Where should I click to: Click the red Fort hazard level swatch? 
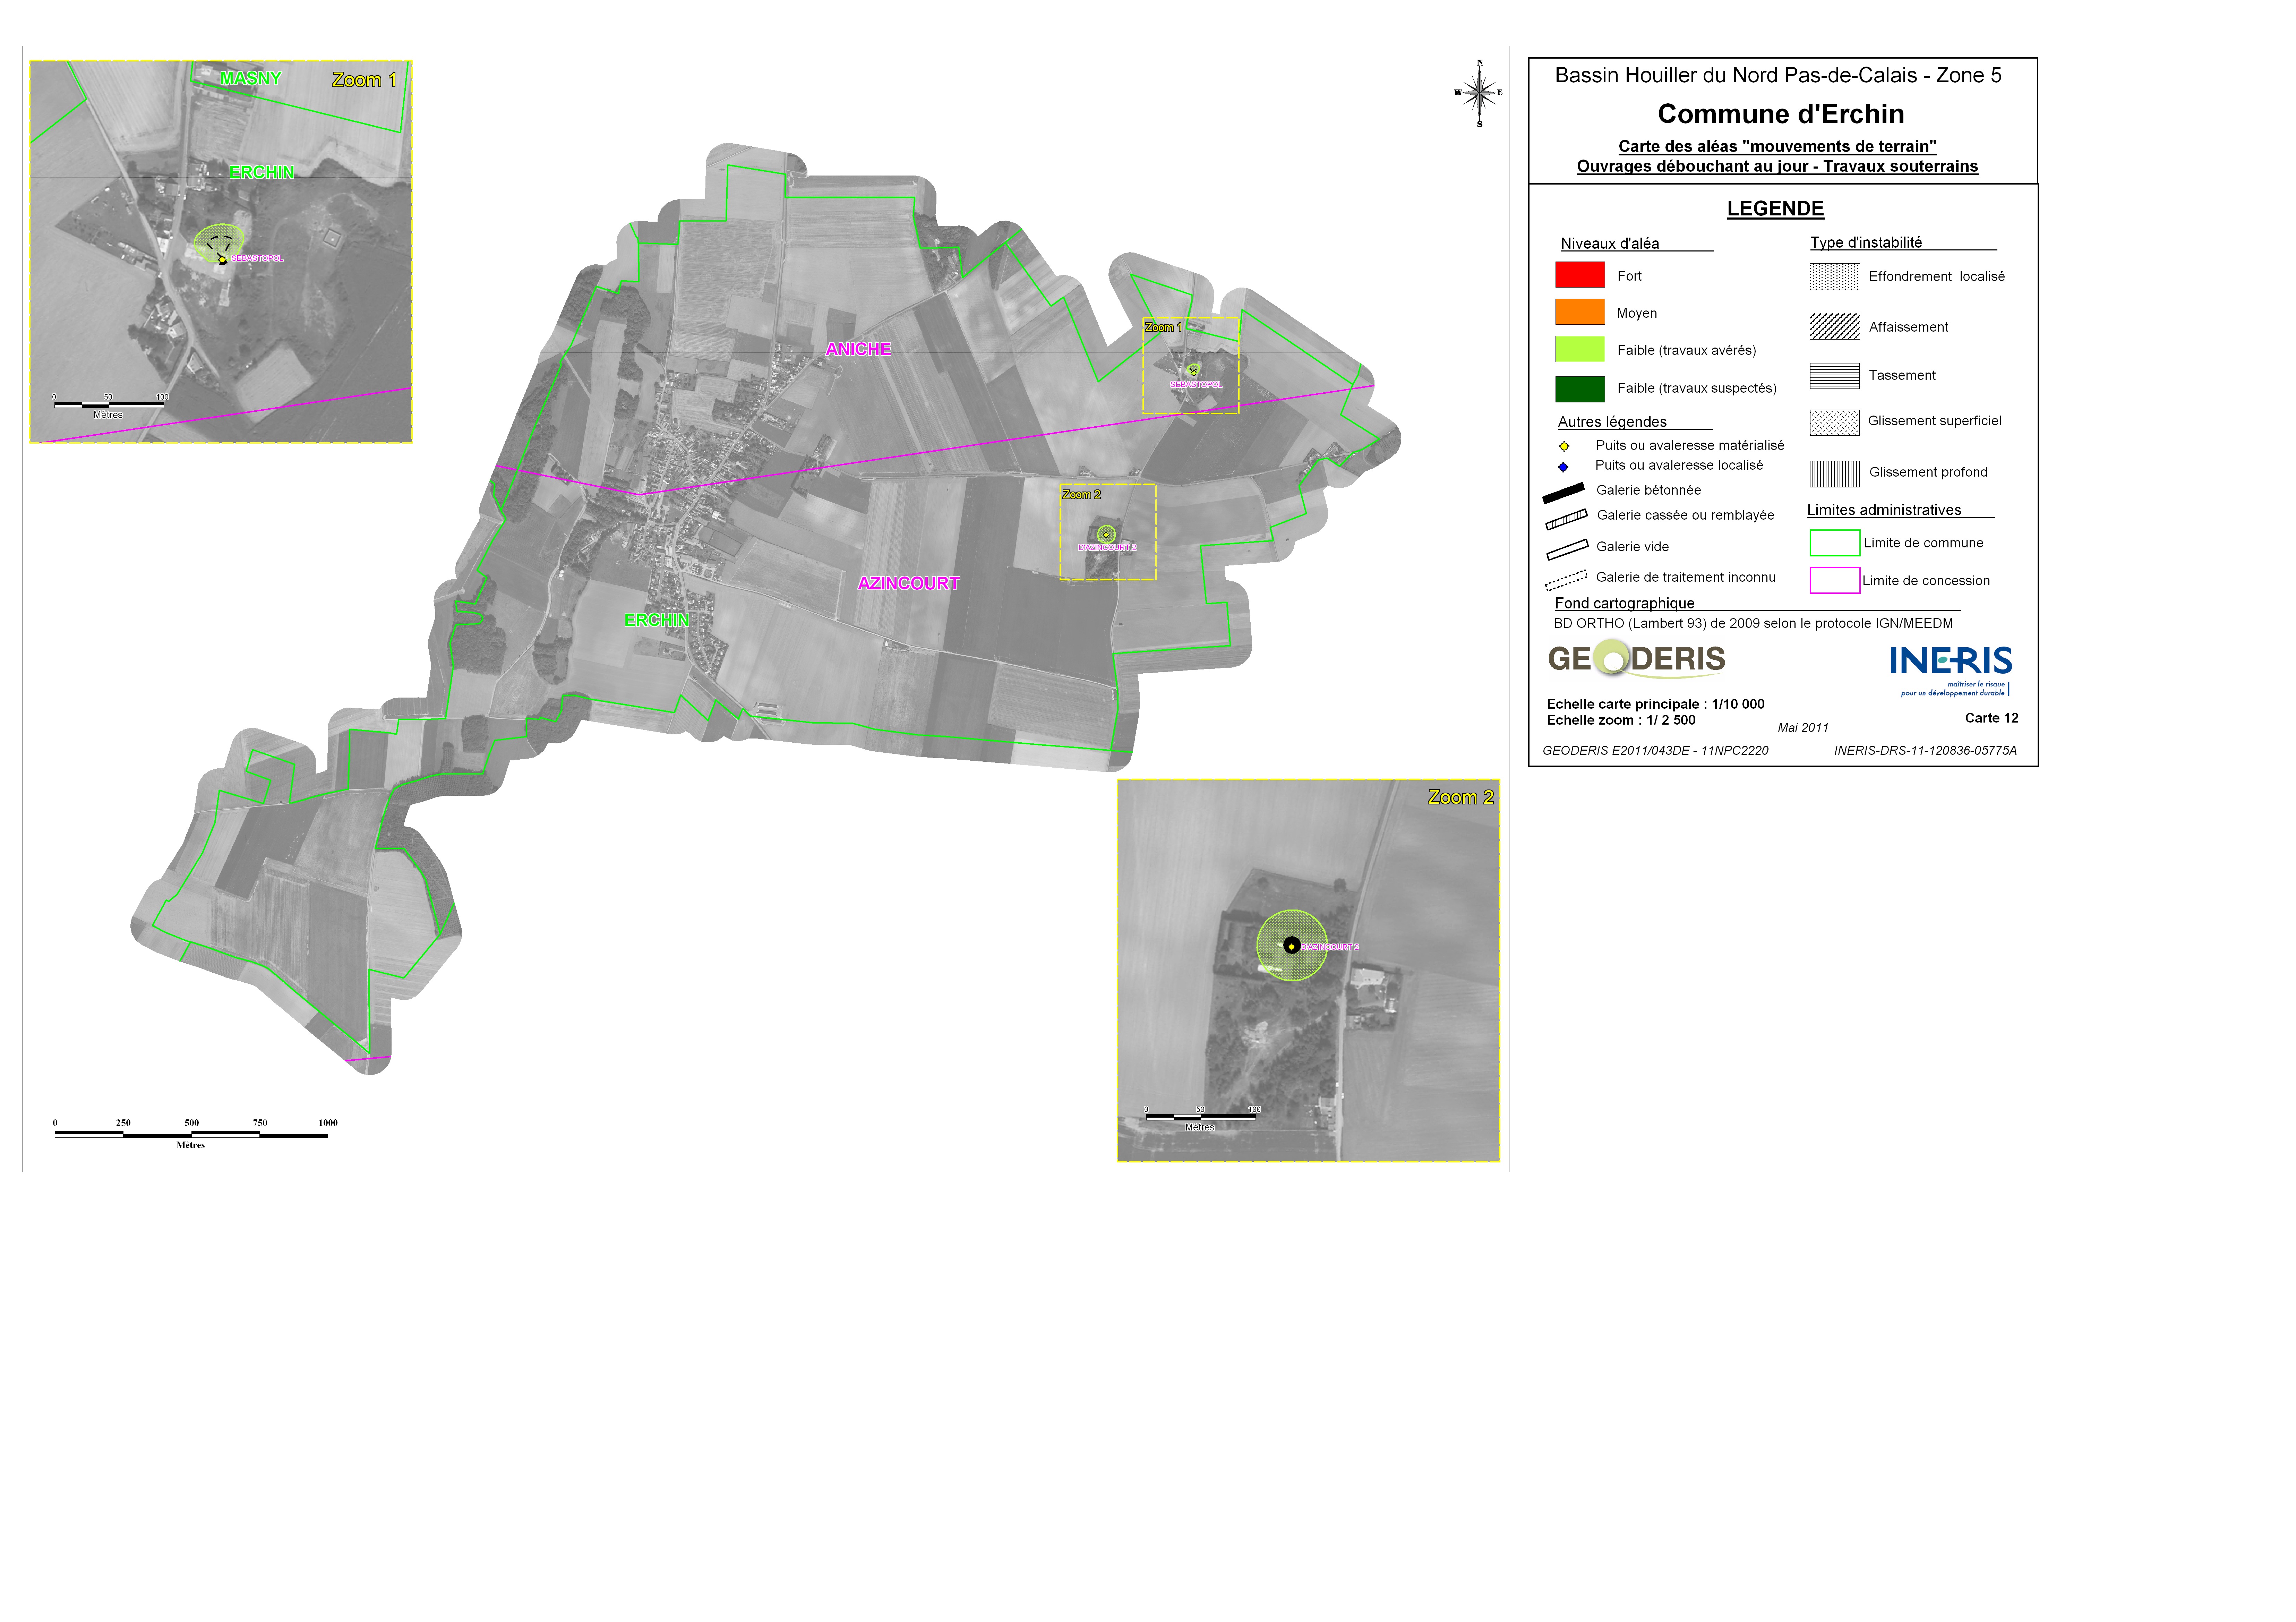tap(1580, 275)
